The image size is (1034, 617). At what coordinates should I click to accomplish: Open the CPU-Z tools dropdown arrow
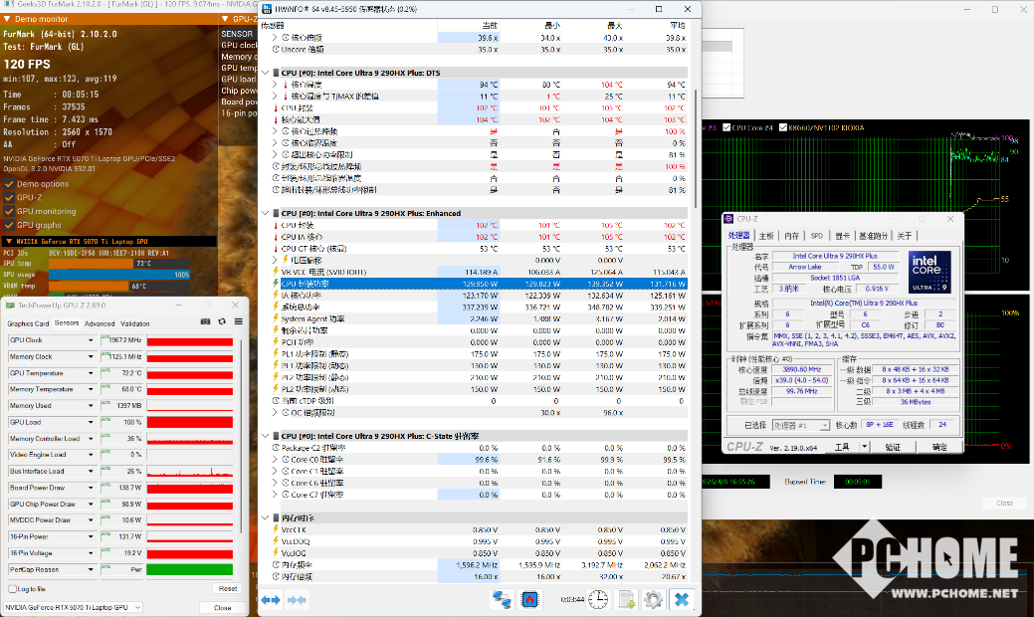tap(862, 448)
